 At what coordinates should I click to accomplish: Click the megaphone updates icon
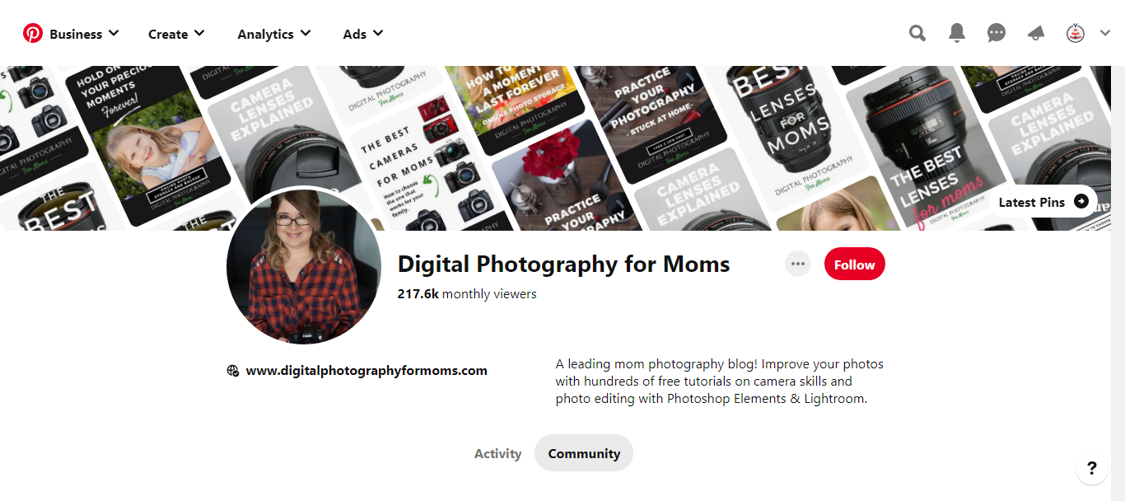pos(1036,34)
